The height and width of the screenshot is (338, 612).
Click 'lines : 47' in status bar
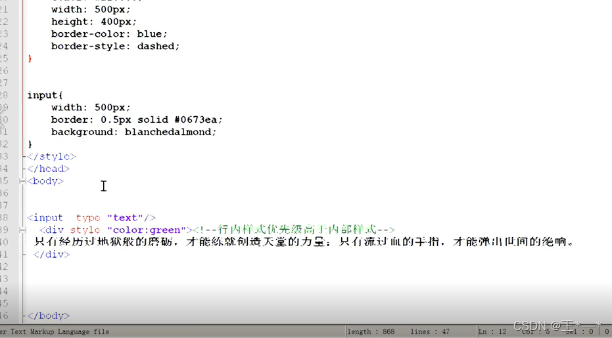[x=430, y=331]
